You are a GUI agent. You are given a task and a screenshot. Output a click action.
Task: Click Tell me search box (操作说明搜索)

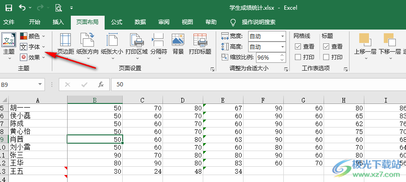[259, 22]
